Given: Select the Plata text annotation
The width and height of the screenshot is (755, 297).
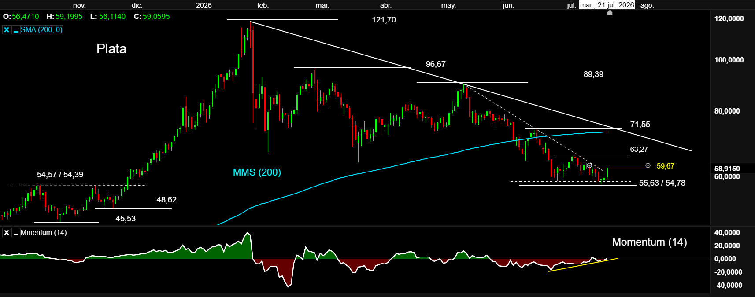Looking at the screenshot, I should [x=111, y=49].
